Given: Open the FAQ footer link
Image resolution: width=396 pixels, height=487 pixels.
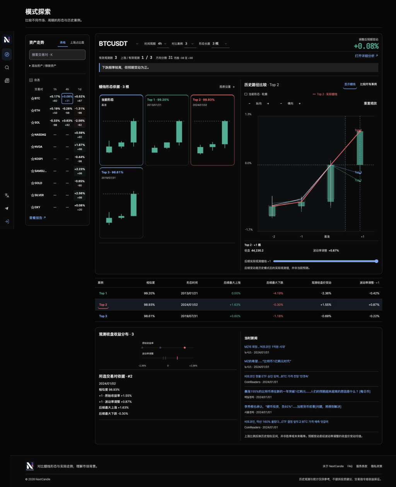Looking at the screenshot, I should 350,466.
